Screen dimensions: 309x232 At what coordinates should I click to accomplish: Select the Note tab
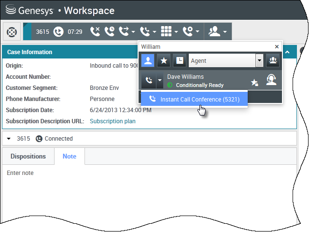70,156
